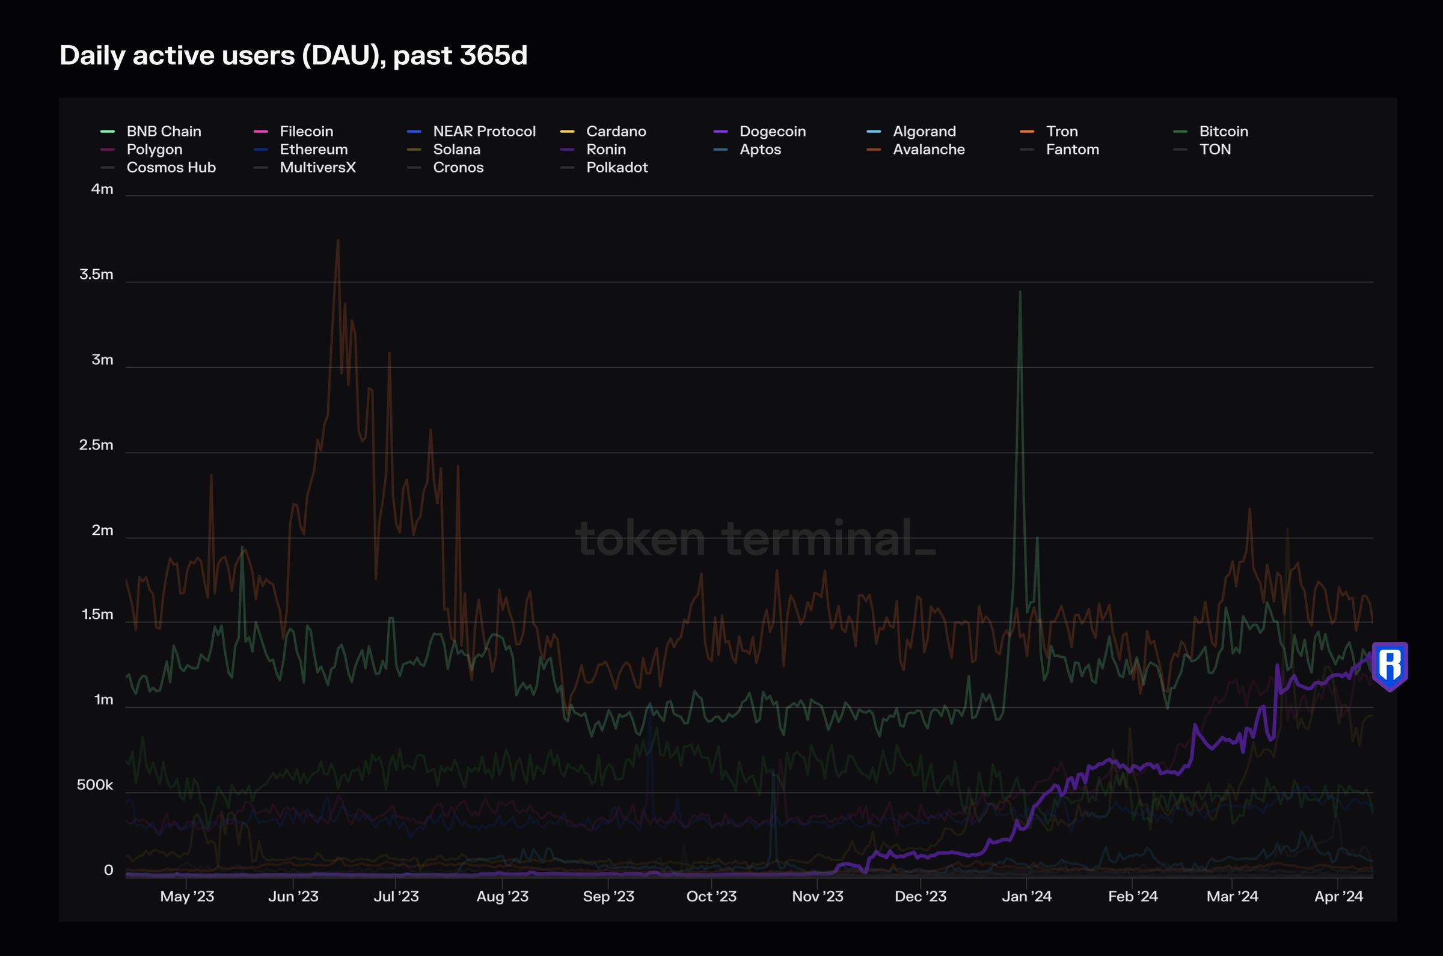Enable Cosmos Hub legend entry
Viewport: 1443px width, 956px height.
pos(171,168)
